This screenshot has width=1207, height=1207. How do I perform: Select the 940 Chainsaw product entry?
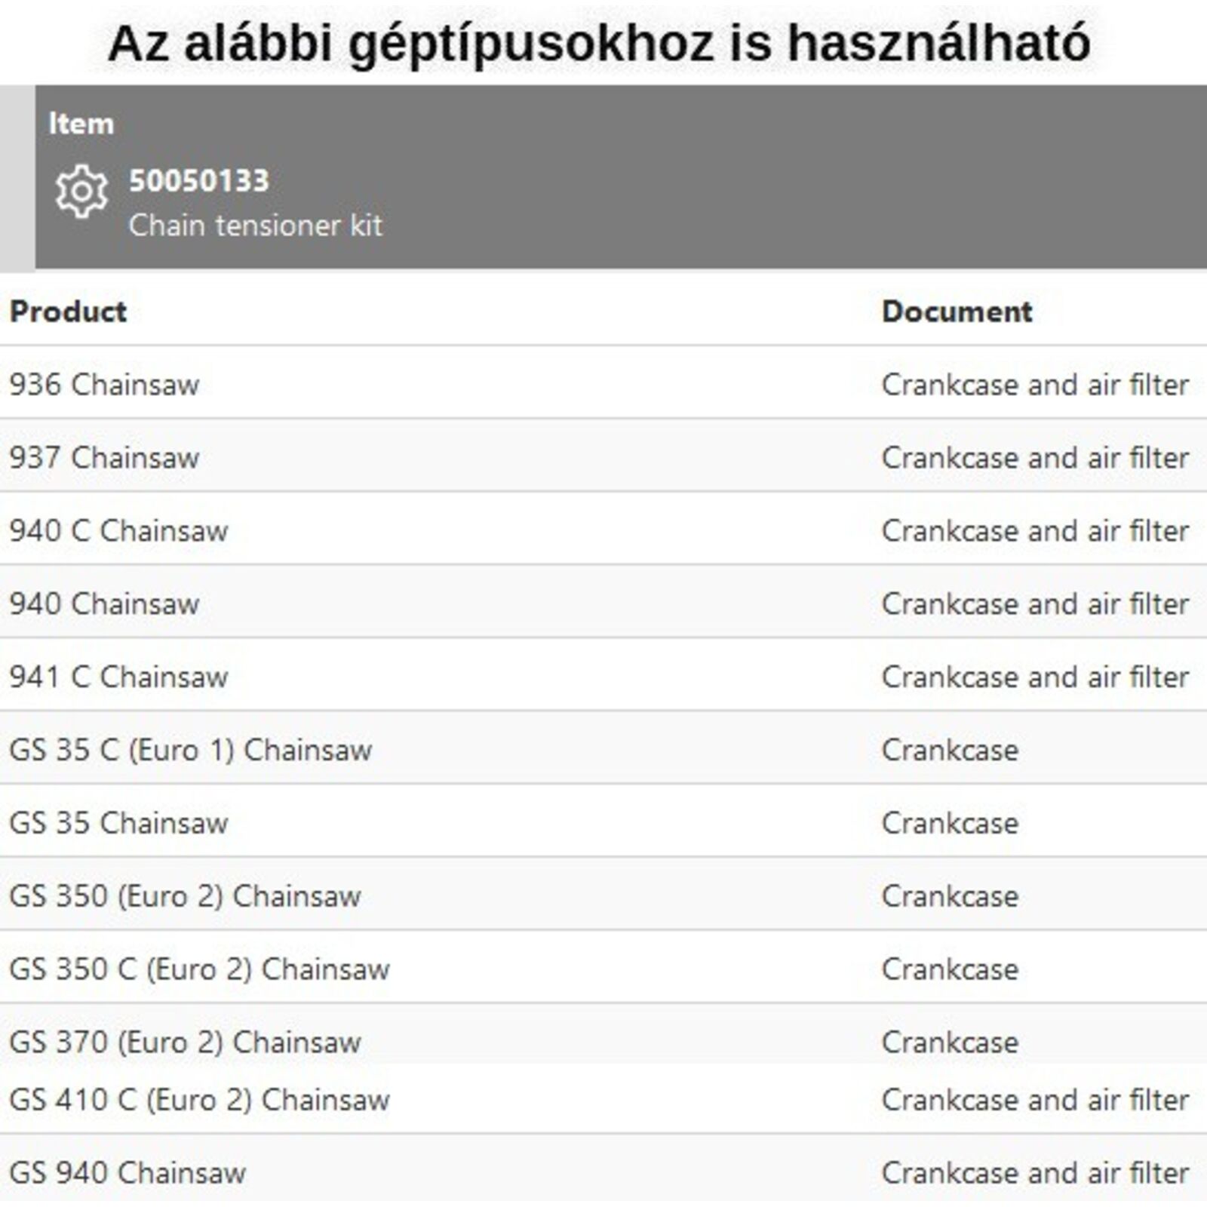(104, 604)
